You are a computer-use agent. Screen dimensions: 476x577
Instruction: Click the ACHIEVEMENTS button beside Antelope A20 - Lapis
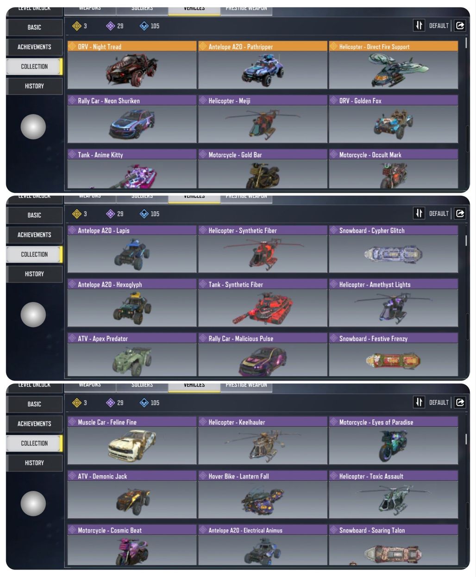click(34, 235)
